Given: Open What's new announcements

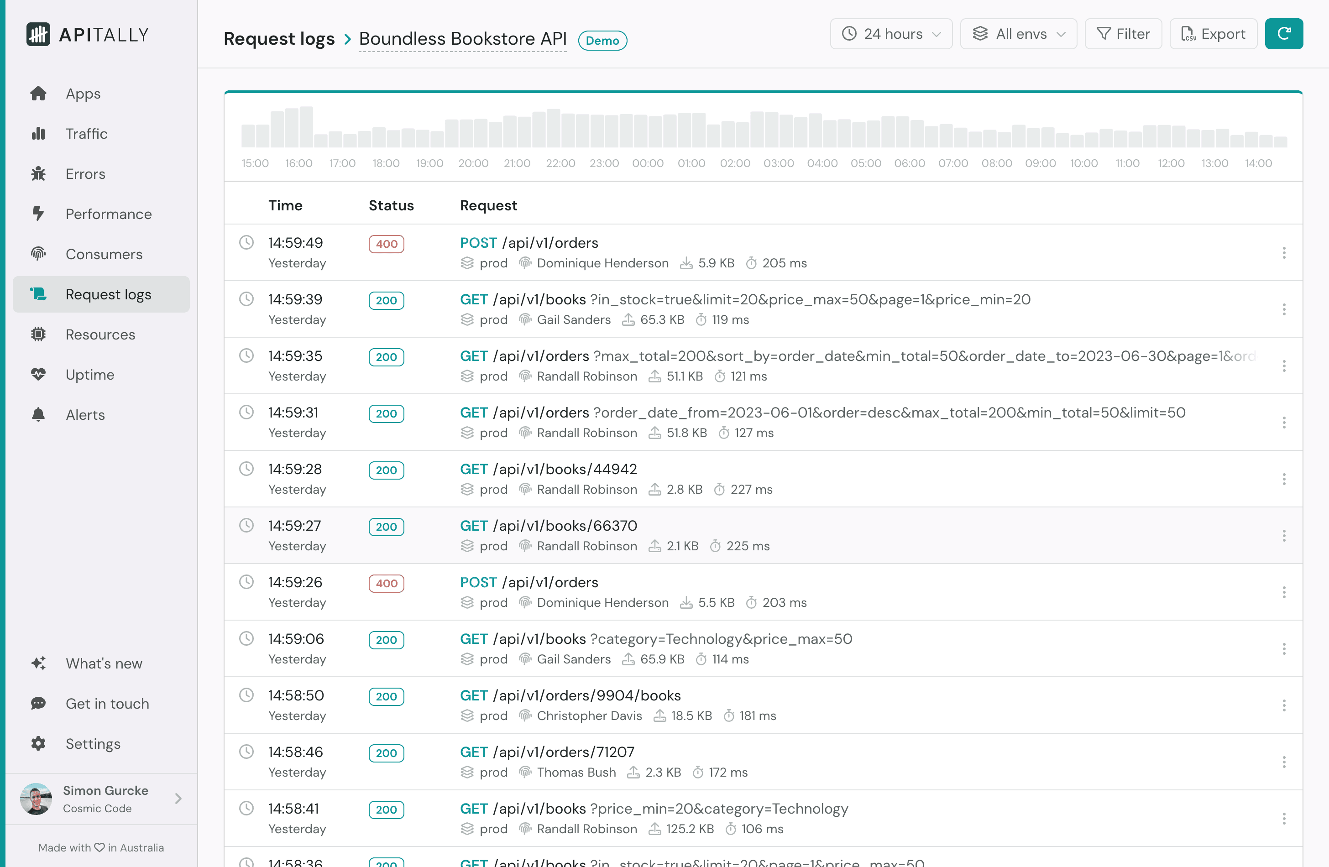Looking at the screenshot, I should 103,663.
